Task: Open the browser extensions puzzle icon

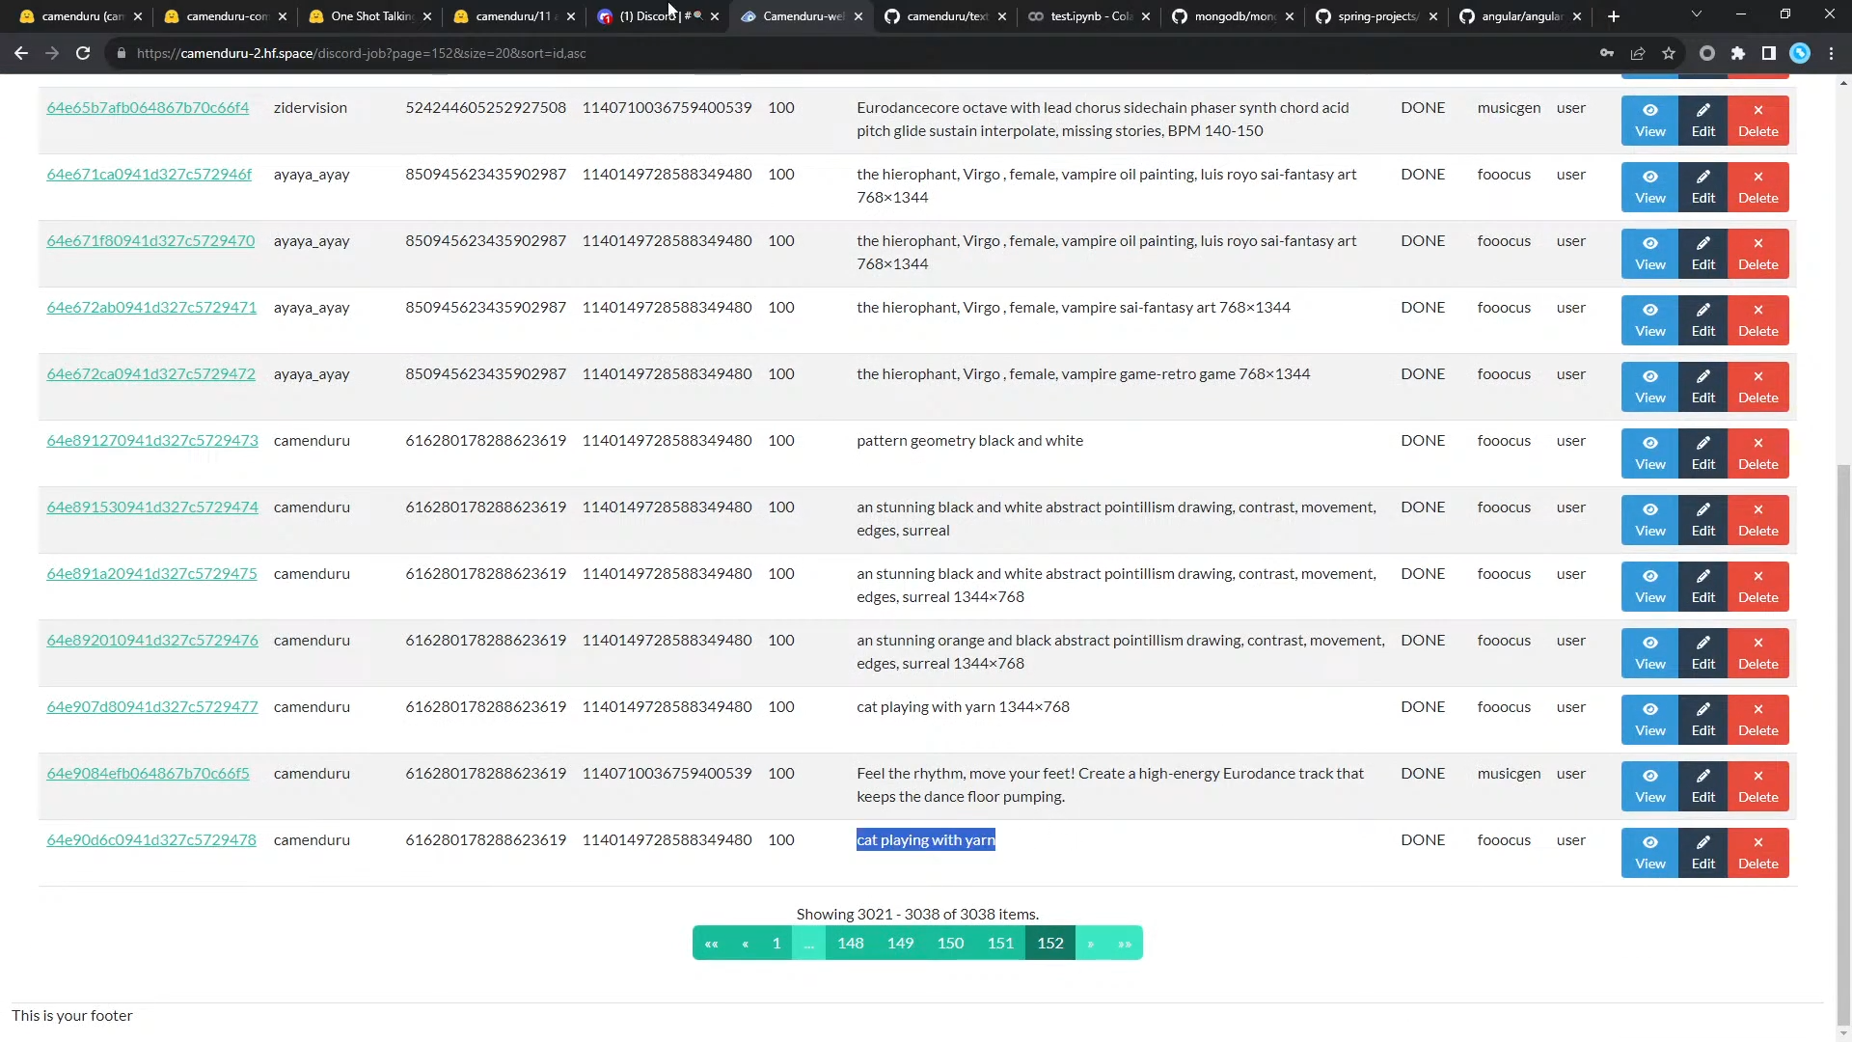Action: point(1738,53)
